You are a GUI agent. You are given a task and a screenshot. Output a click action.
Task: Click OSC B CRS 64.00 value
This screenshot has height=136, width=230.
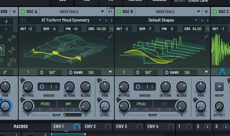coord(197,29)
